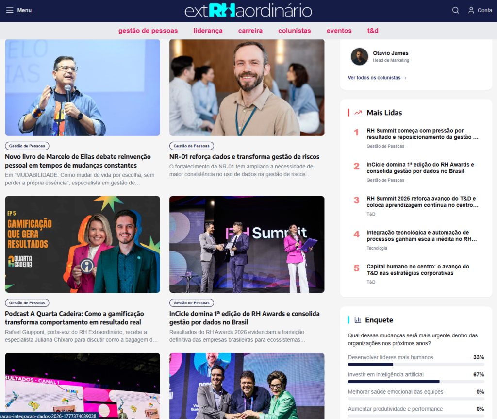Click the 67% poll progress bar

[416, 382]
